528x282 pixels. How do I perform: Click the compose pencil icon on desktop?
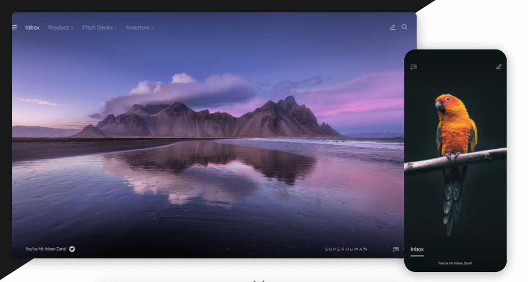point(392,27)
